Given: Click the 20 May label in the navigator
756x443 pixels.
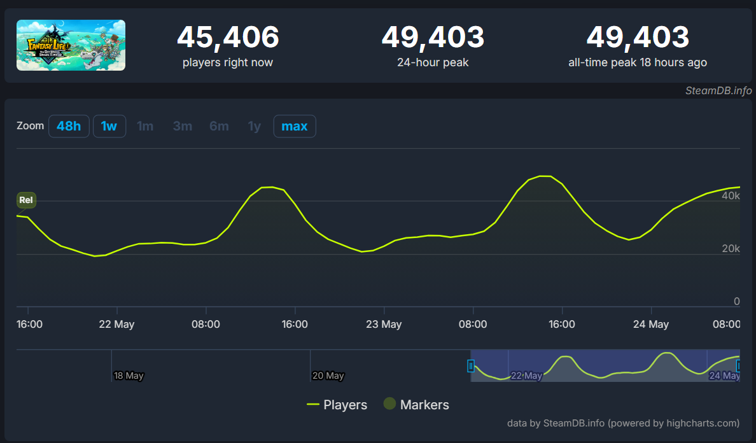Looking at the screenshot, I should click(328, 376).
